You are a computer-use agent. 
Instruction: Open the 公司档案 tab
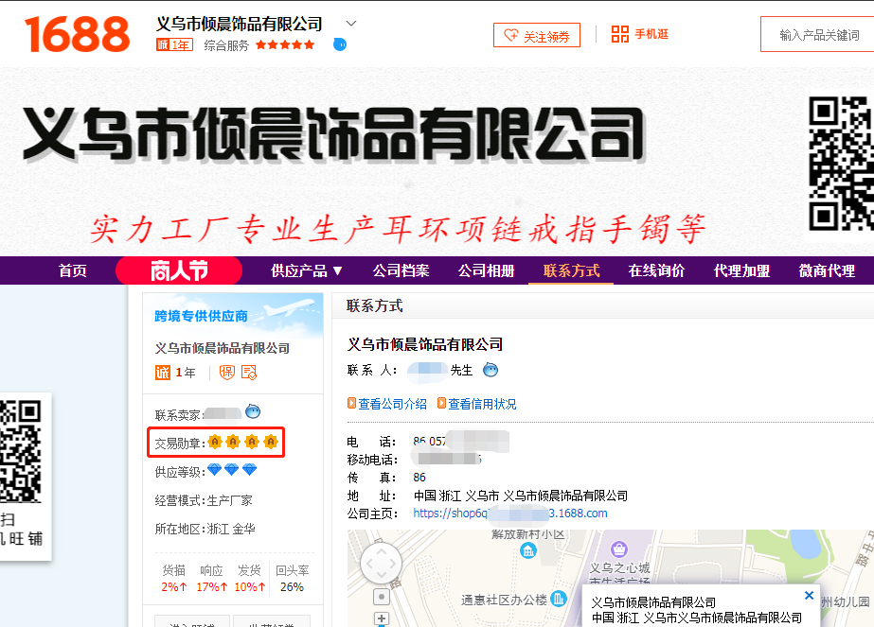point(401,270)
